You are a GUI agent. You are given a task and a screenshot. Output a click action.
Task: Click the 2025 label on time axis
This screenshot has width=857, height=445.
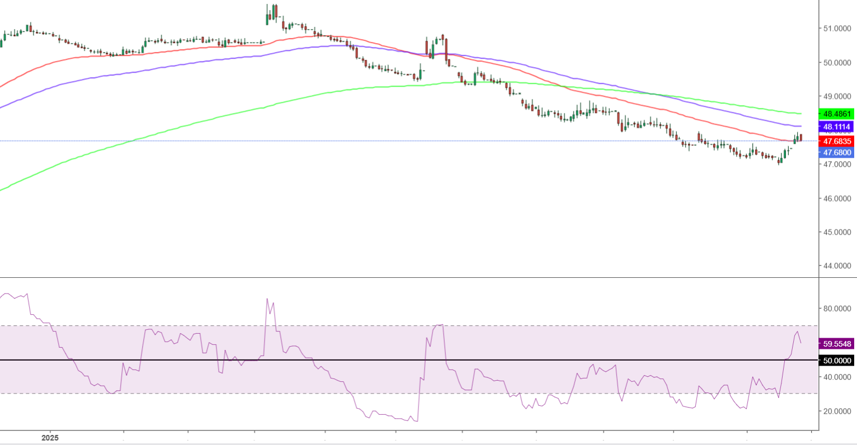coord(50,438)
